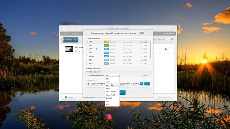Click the quality list scroll-up arrow

click(151, 42)
